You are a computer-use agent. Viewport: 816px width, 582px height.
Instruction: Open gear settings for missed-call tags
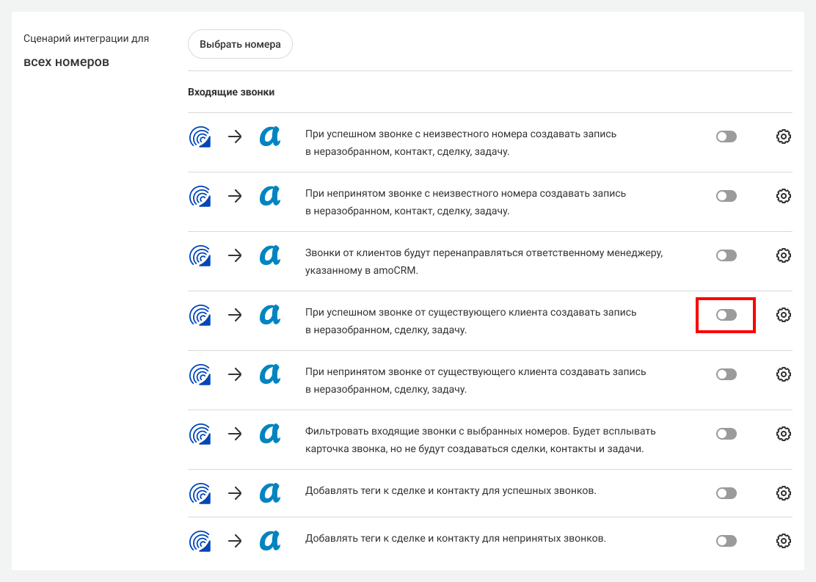[783, 540]
